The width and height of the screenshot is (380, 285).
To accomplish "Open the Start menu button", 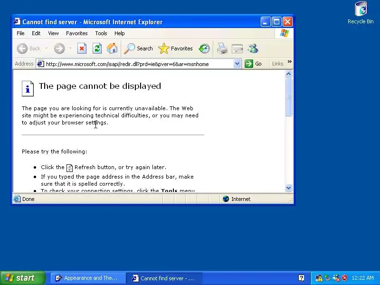I will tap(22, 278).
